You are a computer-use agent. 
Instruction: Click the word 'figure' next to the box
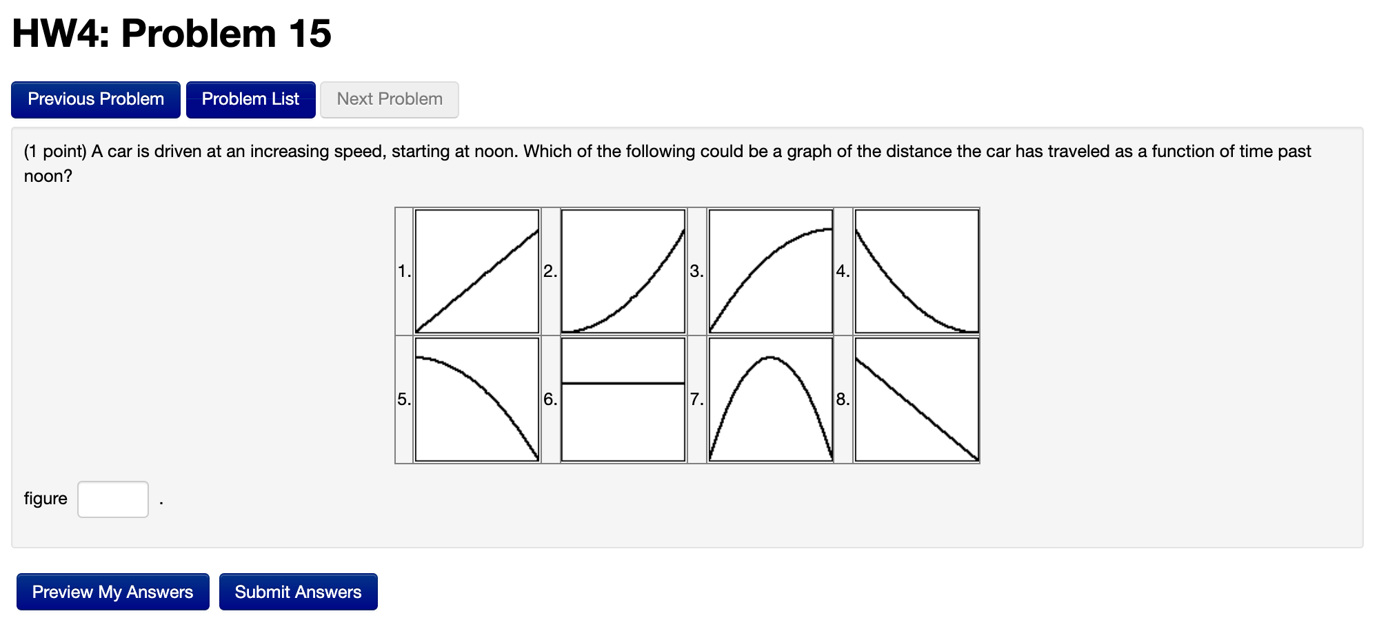tap(46, 497)
